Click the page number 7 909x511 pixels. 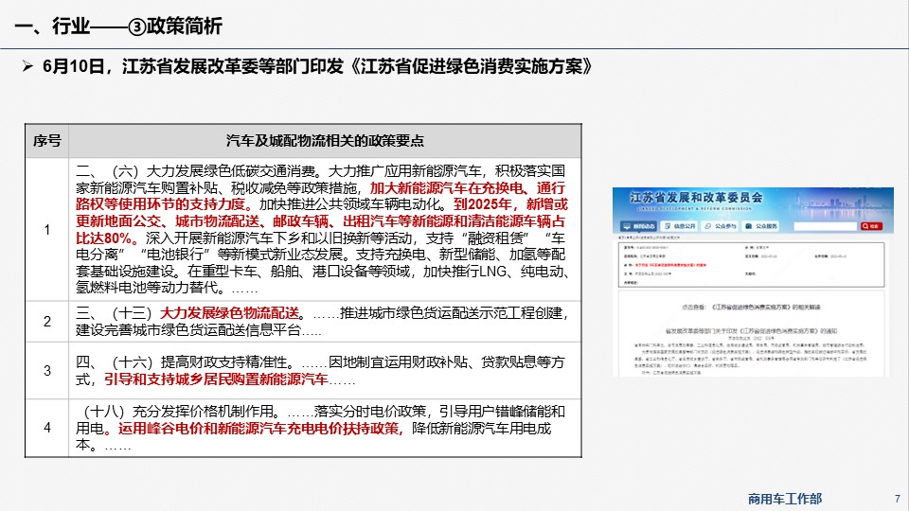click(x=898, y=499)
